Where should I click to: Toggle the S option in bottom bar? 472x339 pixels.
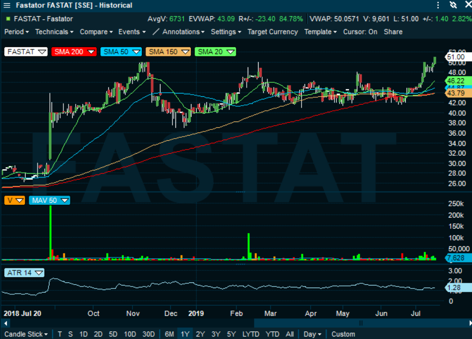click(x=70, y=334)
